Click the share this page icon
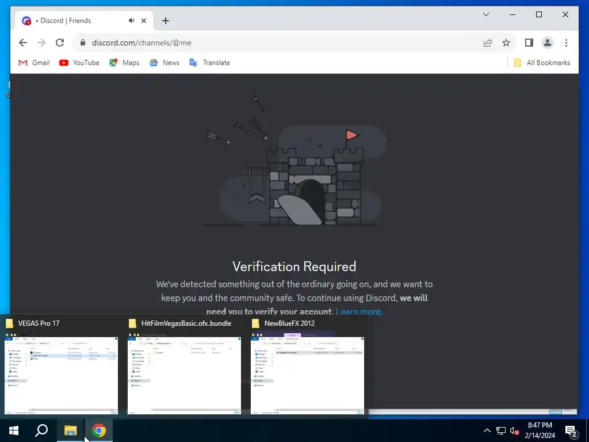This screenshot has width=589, height=442. coord(488,43)
